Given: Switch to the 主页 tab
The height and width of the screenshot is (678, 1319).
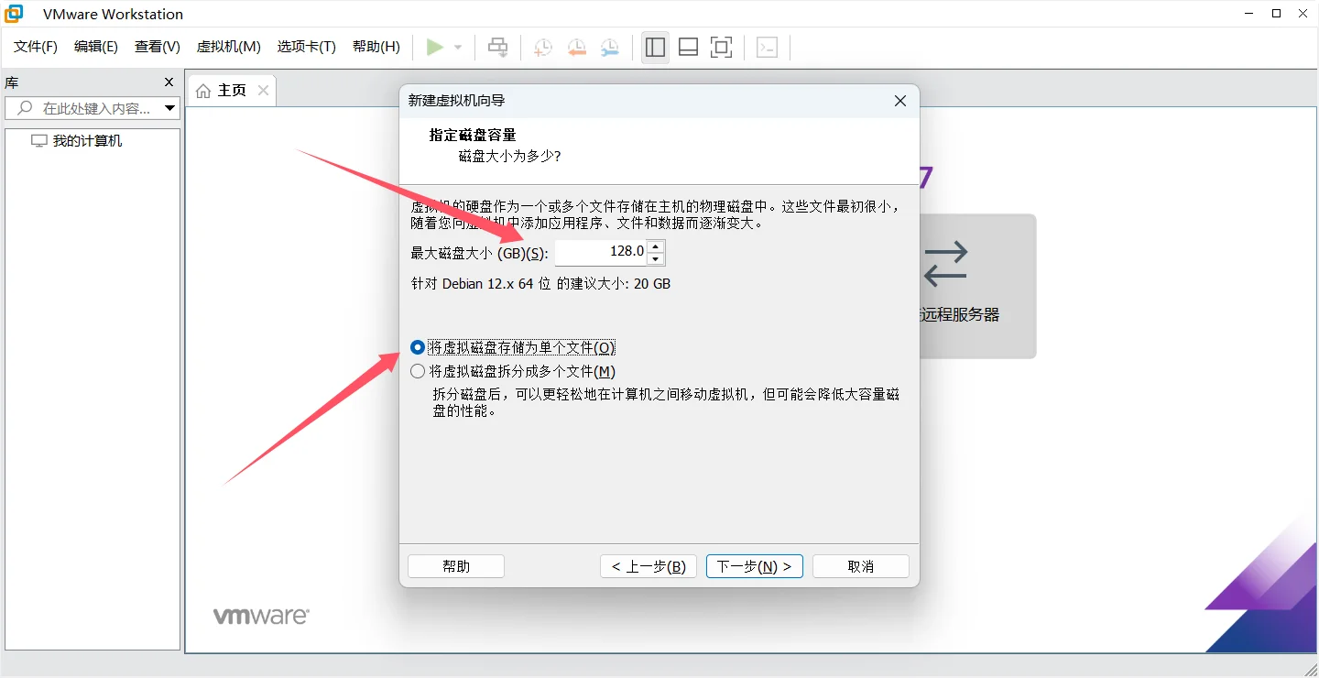Looking at the screenshot, I should 232,90.
